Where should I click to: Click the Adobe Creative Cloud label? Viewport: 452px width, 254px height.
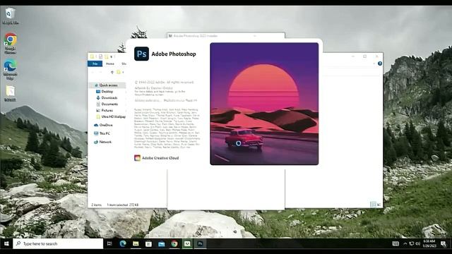click(x=160, y=158)
